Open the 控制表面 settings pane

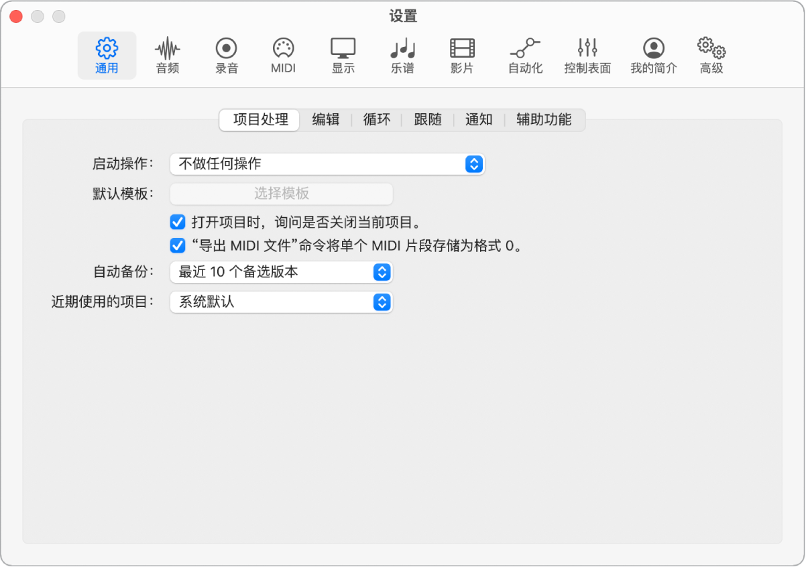click(587, 55)
